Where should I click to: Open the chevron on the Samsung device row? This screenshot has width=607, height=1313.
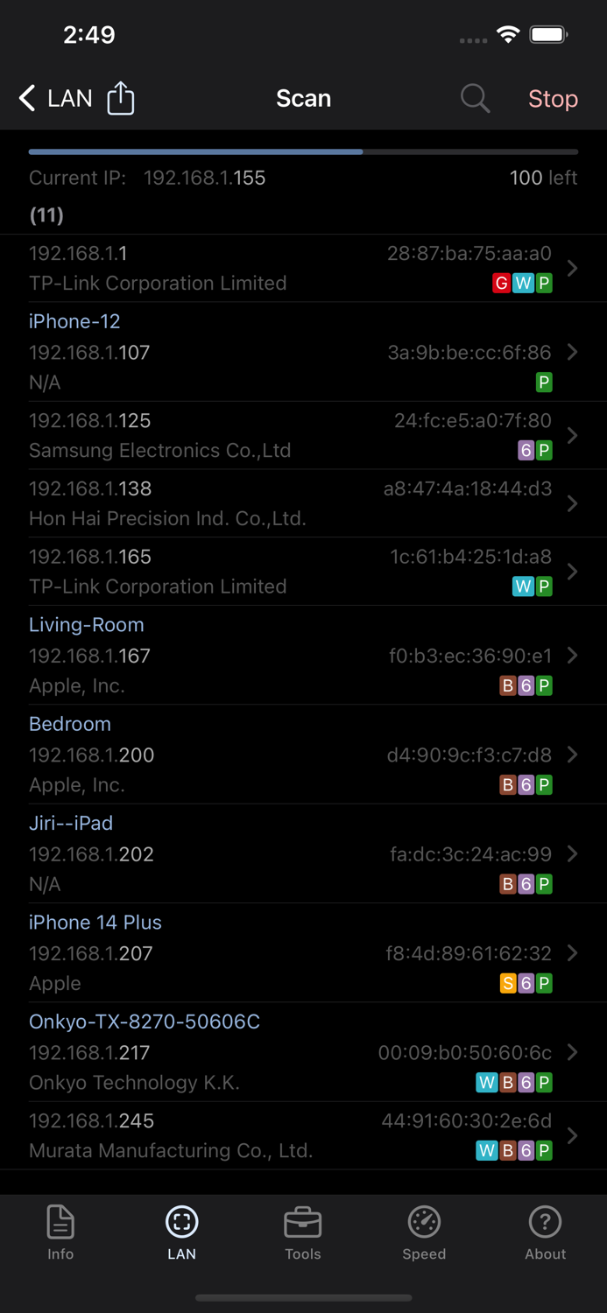573,435
